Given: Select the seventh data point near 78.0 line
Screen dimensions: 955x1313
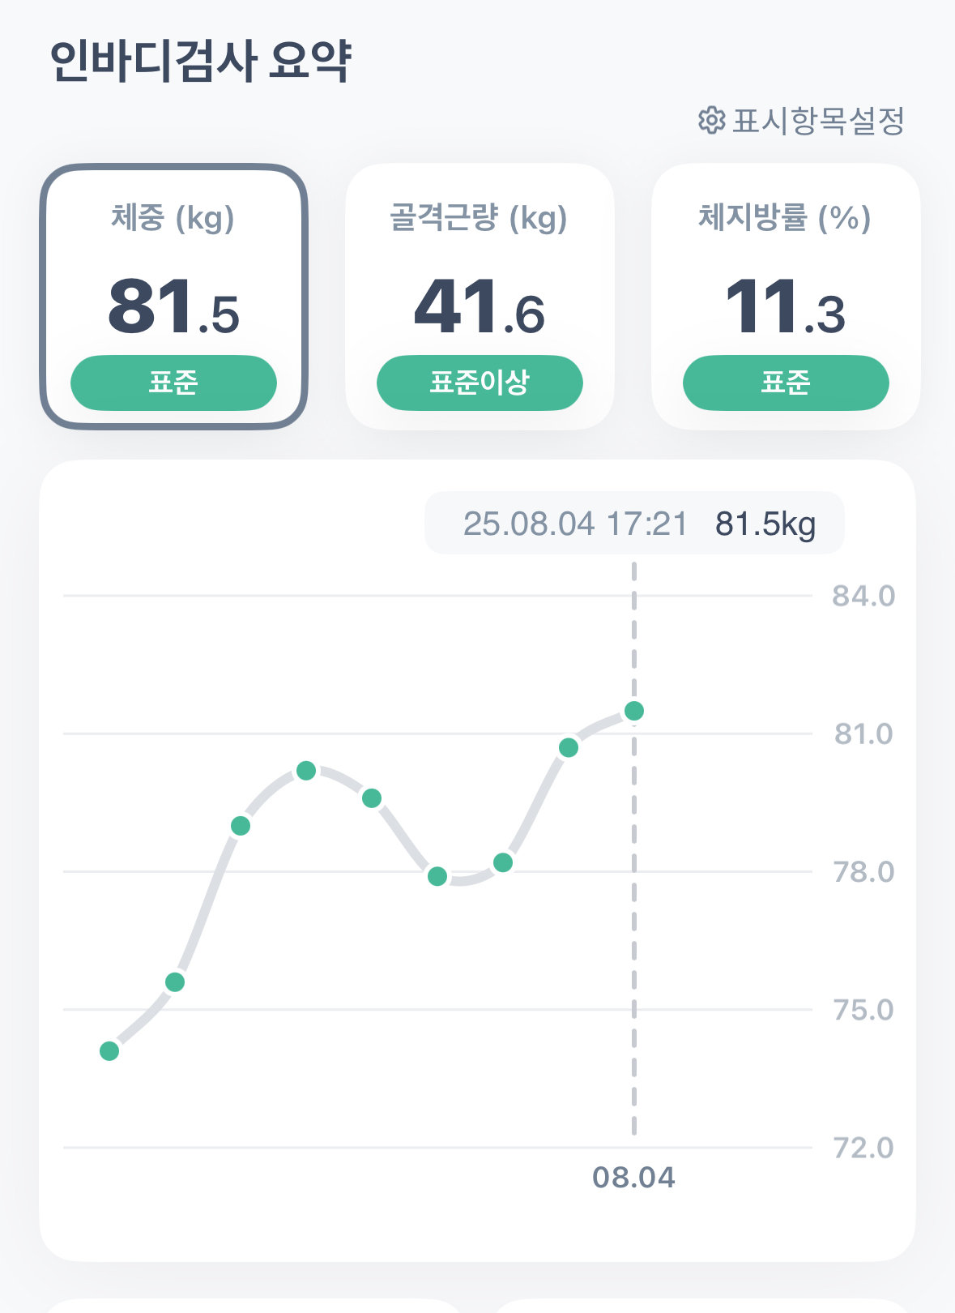Looking at the screenshot, I should coord(503,862).
